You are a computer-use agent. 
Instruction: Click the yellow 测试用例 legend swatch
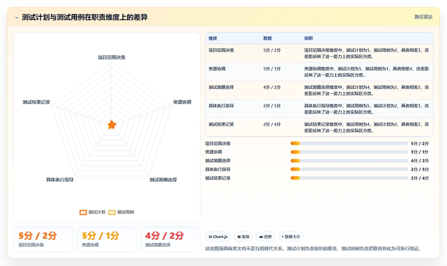point(112,212)
